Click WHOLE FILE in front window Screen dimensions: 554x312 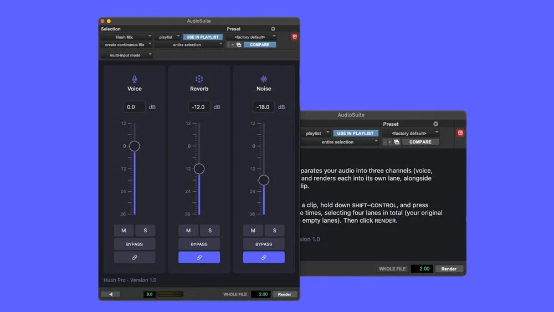coord(235,294)
